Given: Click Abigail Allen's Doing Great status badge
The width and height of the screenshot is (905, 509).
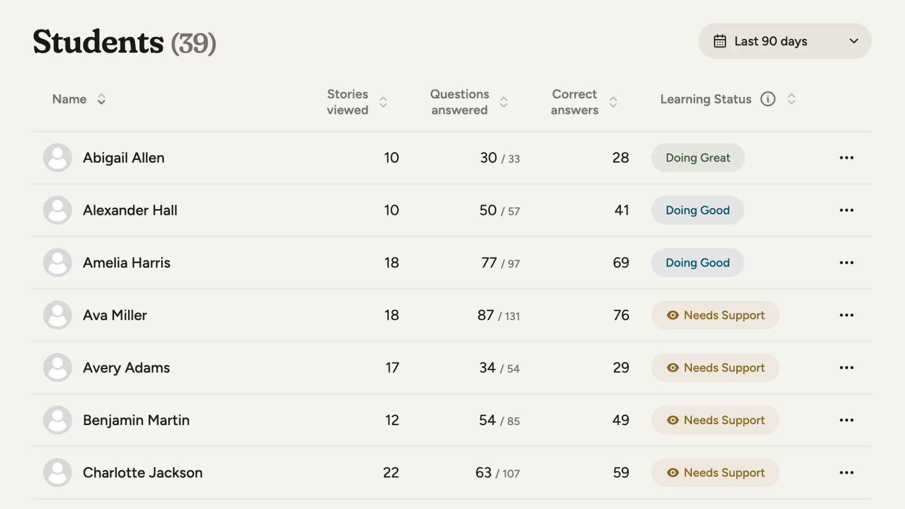Looking at the screenshot, I should point(698,158).
